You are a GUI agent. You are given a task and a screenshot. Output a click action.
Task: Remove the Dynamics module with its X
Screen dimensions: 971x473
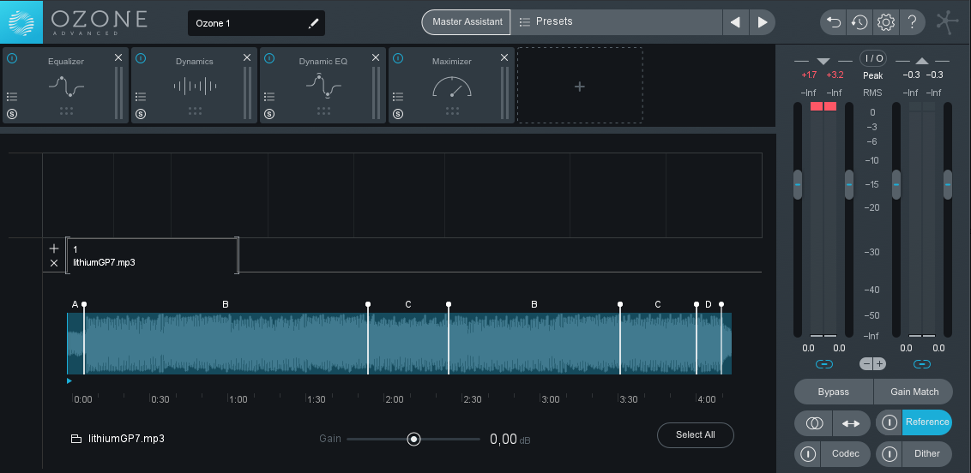(x=247, y=57)
